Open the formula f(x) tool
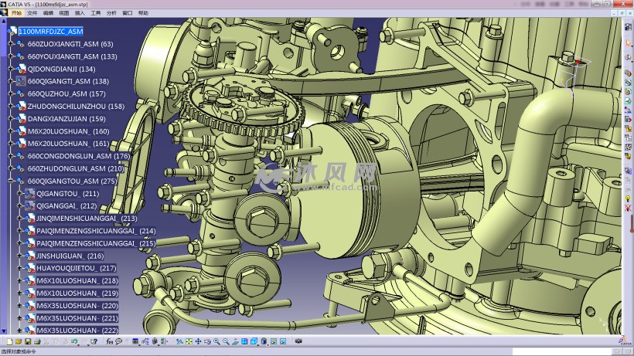The height and width of the screenshot is (356, 634). (109, 341)
